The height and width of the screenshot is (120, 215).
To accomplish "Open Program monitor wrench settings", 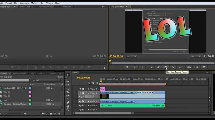I will pos(204,56).
